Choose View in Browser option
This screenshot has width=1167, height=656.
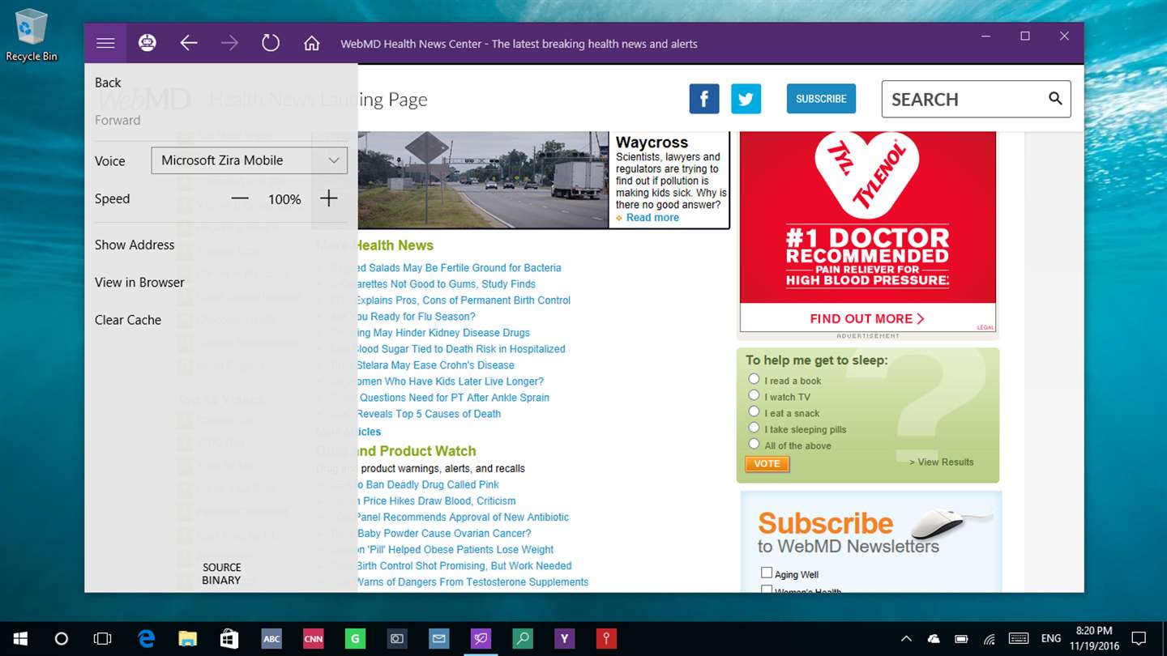point(139,282)
